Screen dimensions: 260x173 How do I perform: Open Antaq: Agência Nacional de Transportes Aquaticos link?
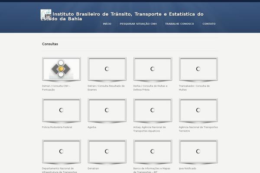point(149,129)
